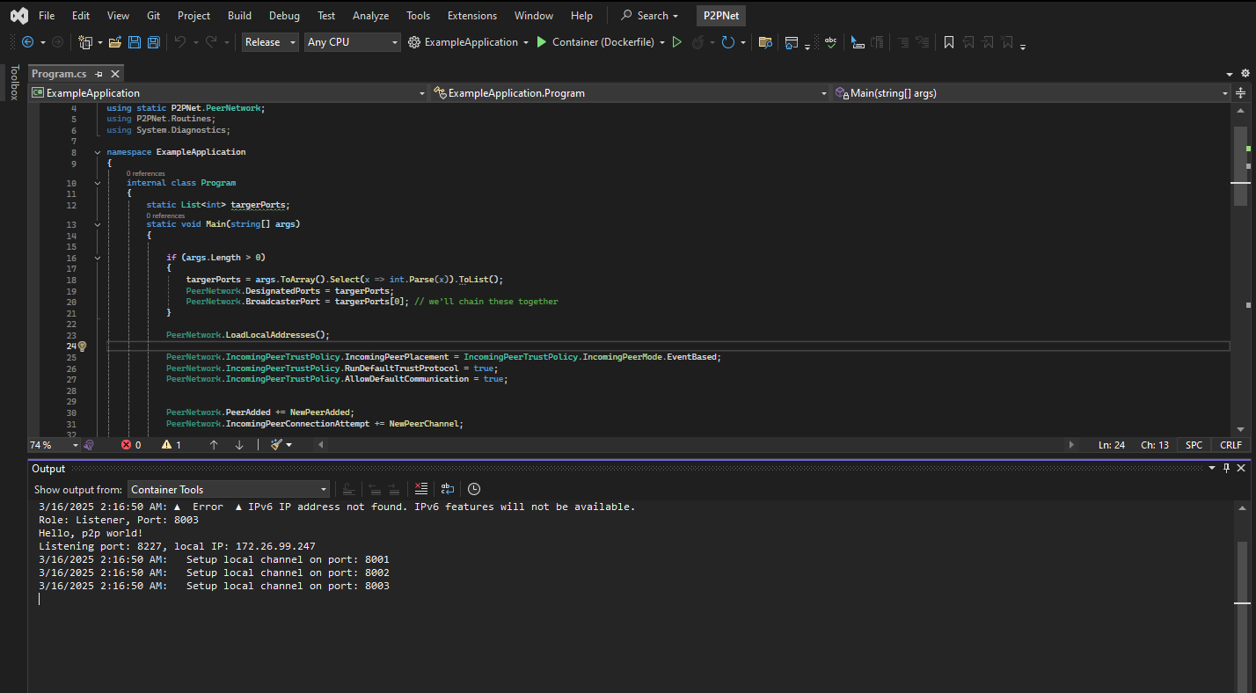Image resolution: width=1256 pixels, height=693 pixels.
Task: Toggle word wrap in Output window
Action: [x=448, y=489]
